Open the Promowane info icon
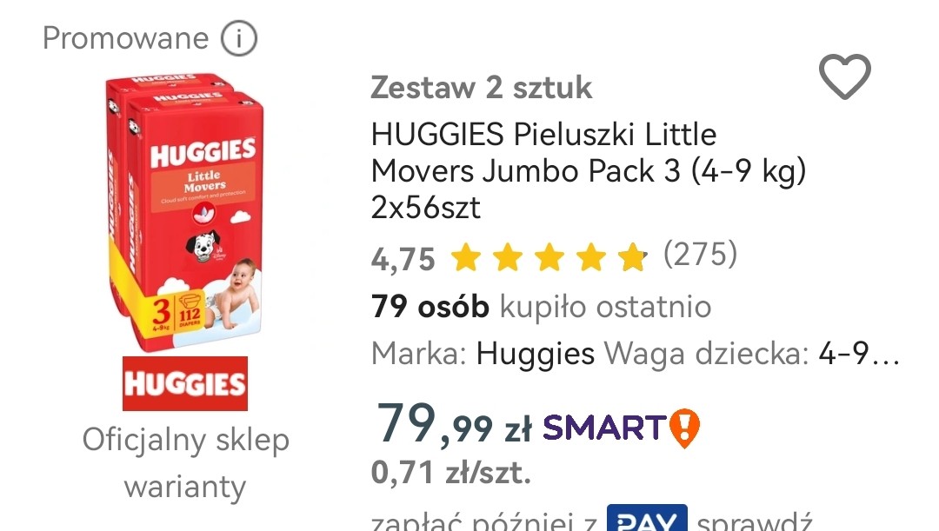This screenshot has width=939, height=531. tap(239, 38)
